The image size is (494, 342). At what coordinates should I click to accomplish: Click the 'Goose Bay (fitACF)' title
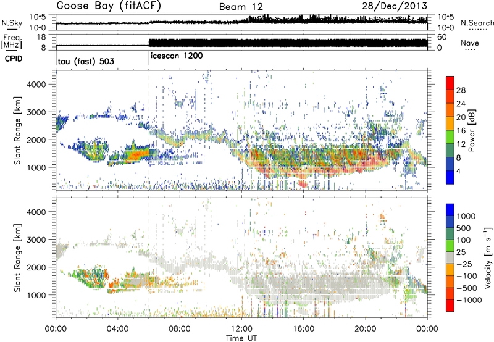109,6
